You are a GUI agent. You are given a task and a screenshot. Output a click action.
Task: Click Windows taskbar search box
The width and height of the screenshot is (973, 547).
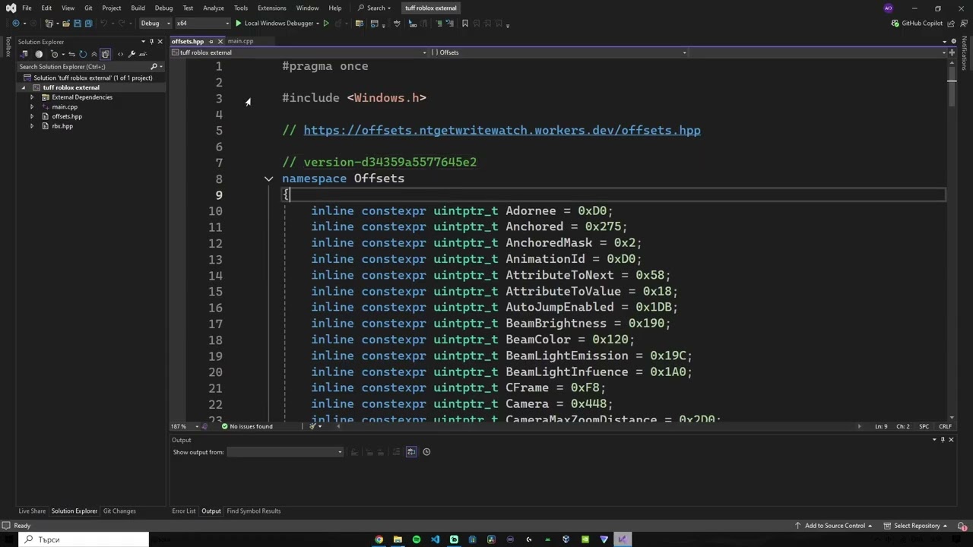point(84,539)
